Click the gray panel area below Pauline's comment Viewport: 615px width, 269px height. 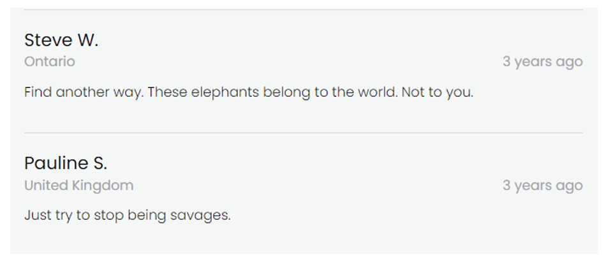tap(303, 240)
